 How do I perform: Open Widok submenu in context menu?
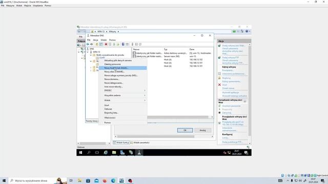click(x=123, y=100)
